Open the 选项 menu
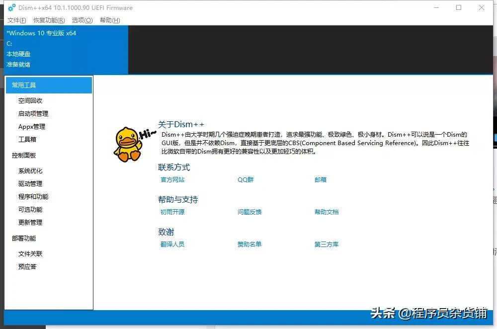Screen dimensions: 497x329 point(83,20)
